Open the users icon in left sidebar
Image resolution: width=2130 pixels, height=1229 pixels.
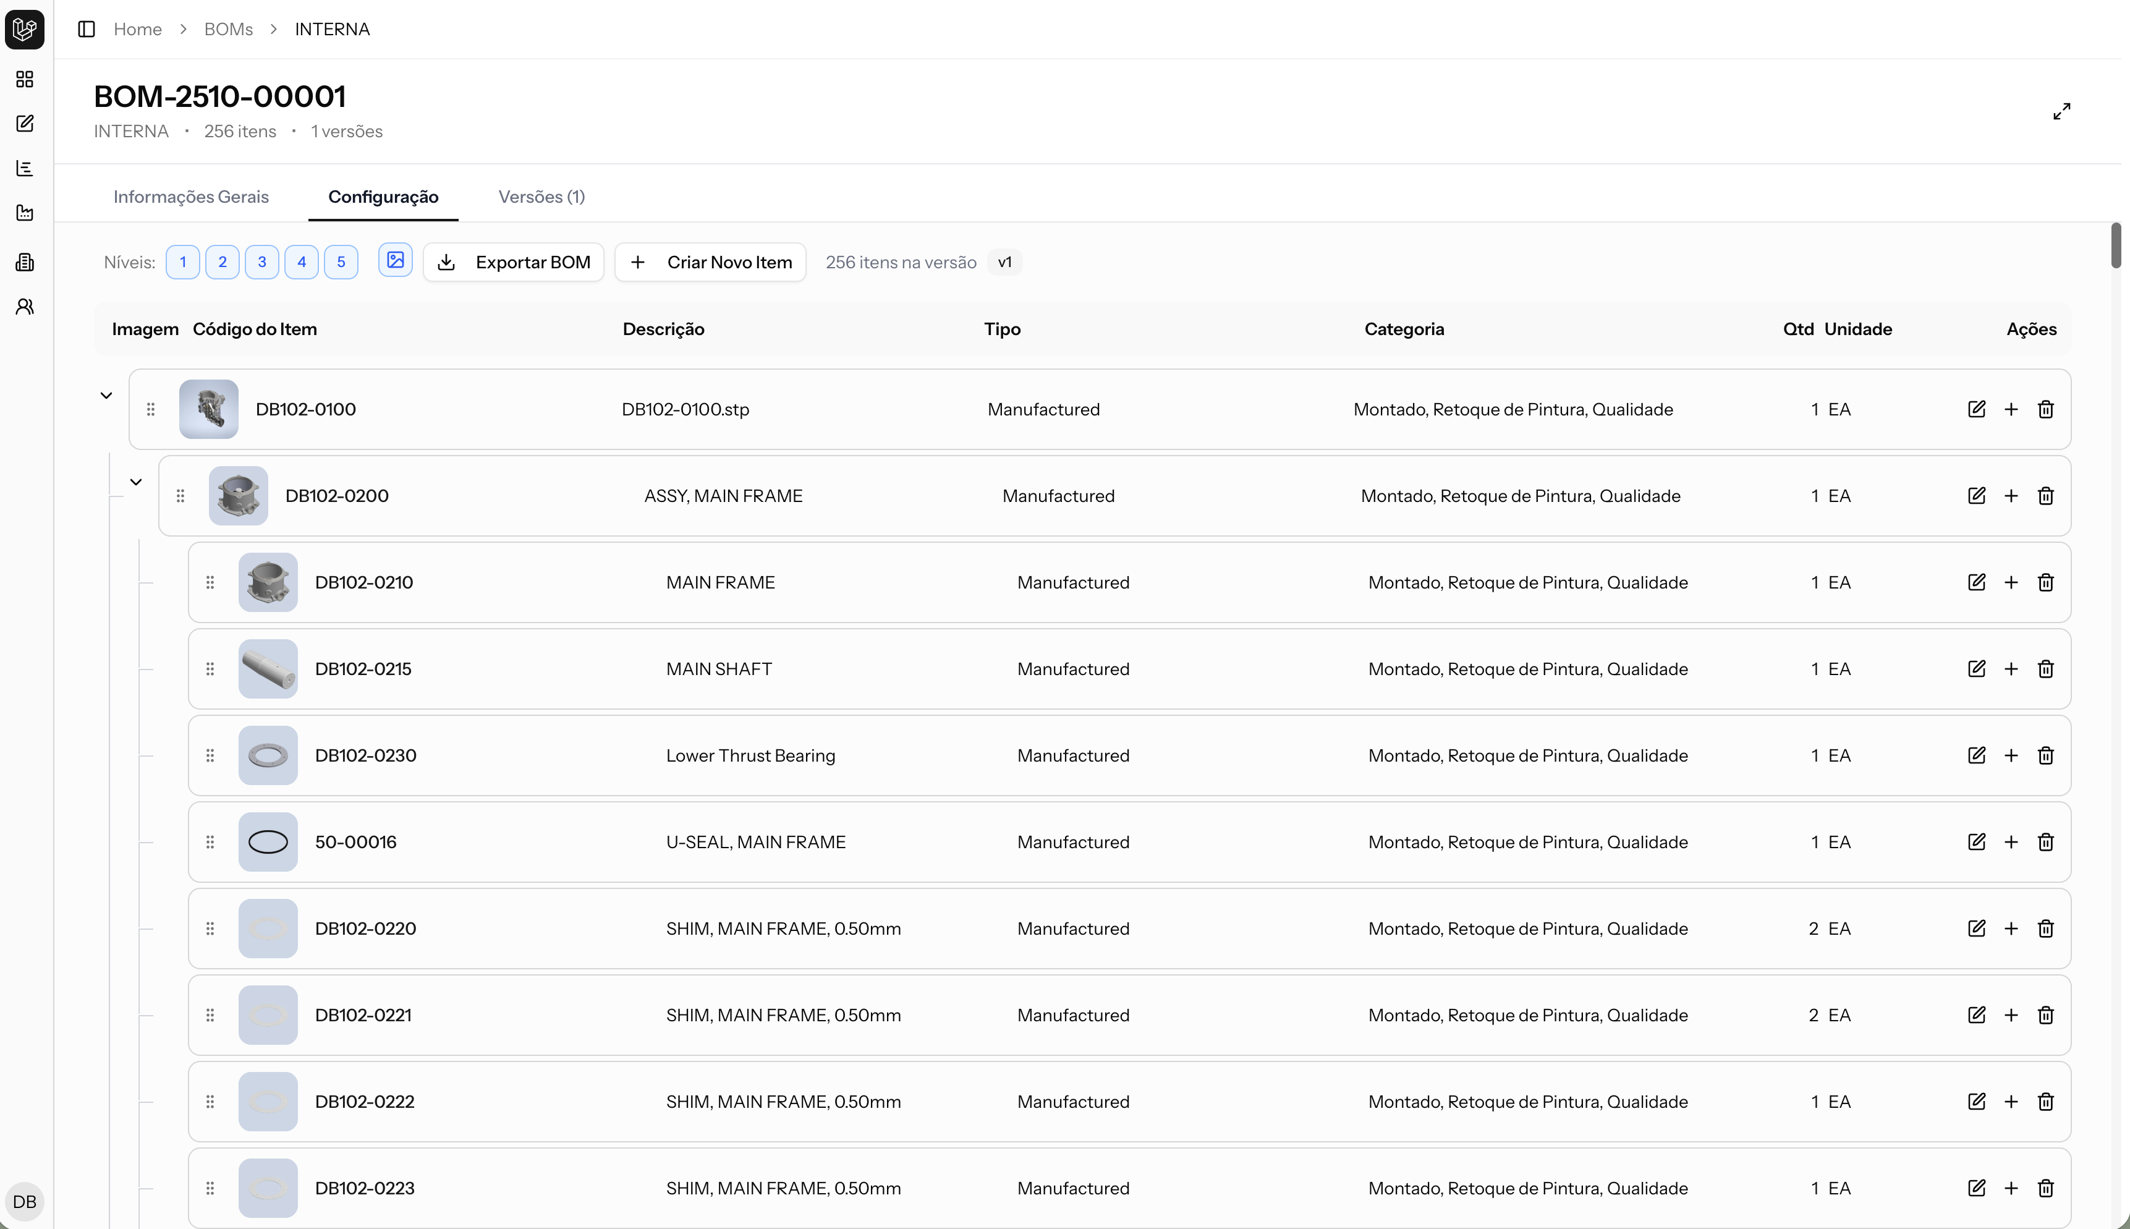coord(25,307)
